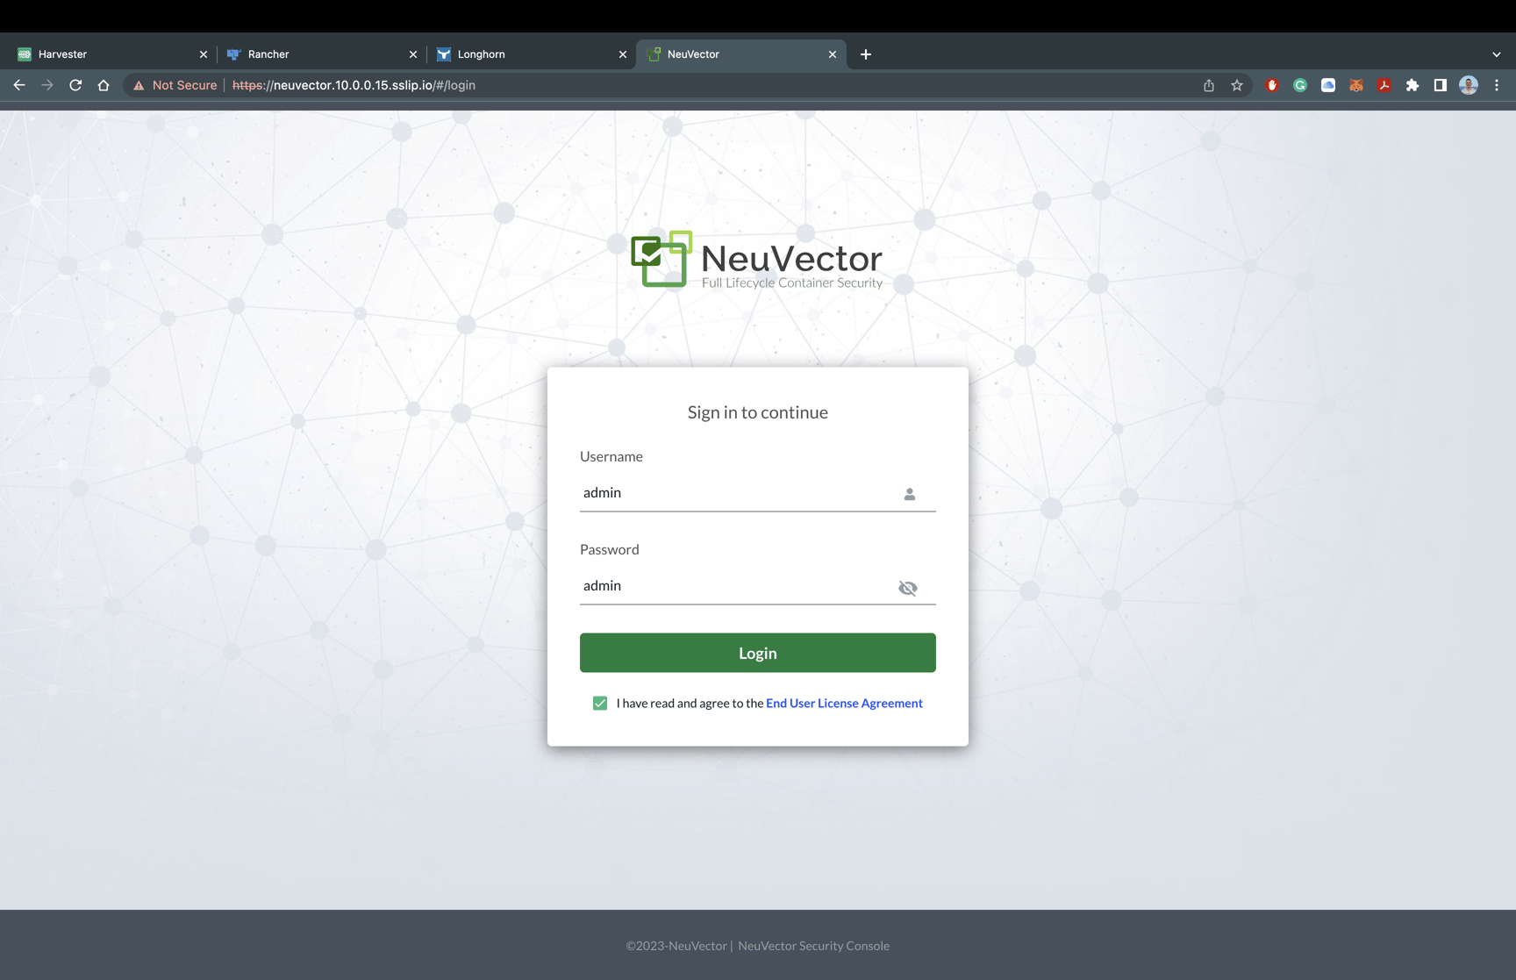Open the AdBlock extension
Screen dimensions: 1516x980
1271,85
